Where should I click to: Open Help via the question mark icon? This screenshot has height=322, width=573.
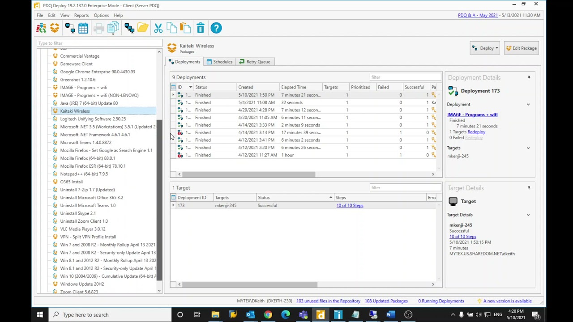216,28
